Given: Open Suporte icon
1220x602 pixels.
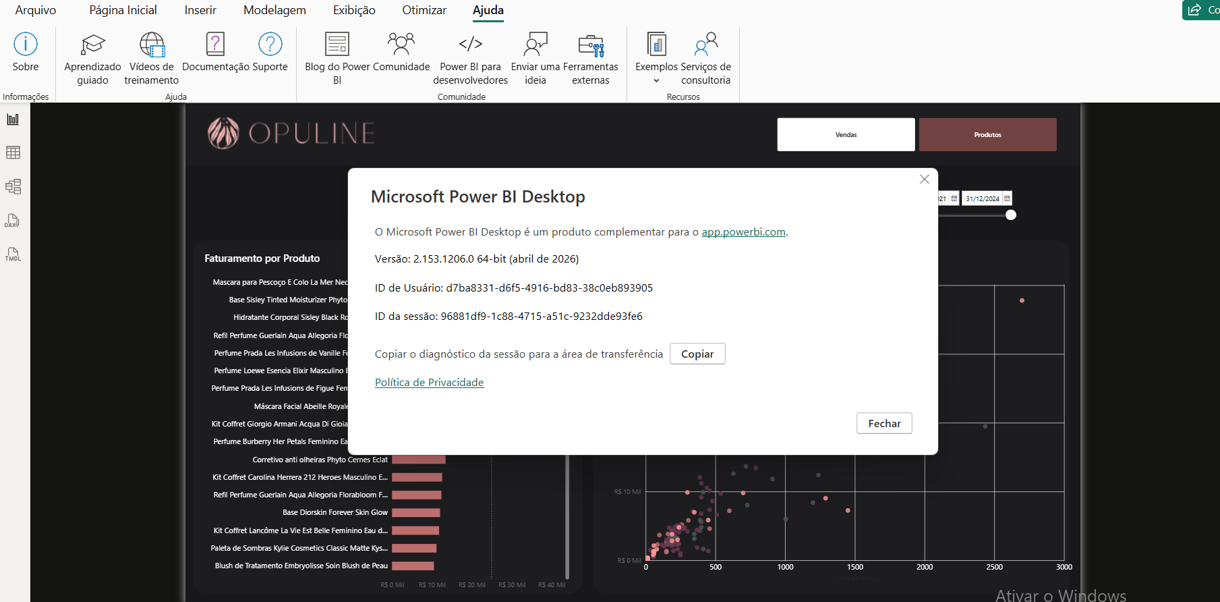Looking at the screenshot, I should (x=270, y=44).
